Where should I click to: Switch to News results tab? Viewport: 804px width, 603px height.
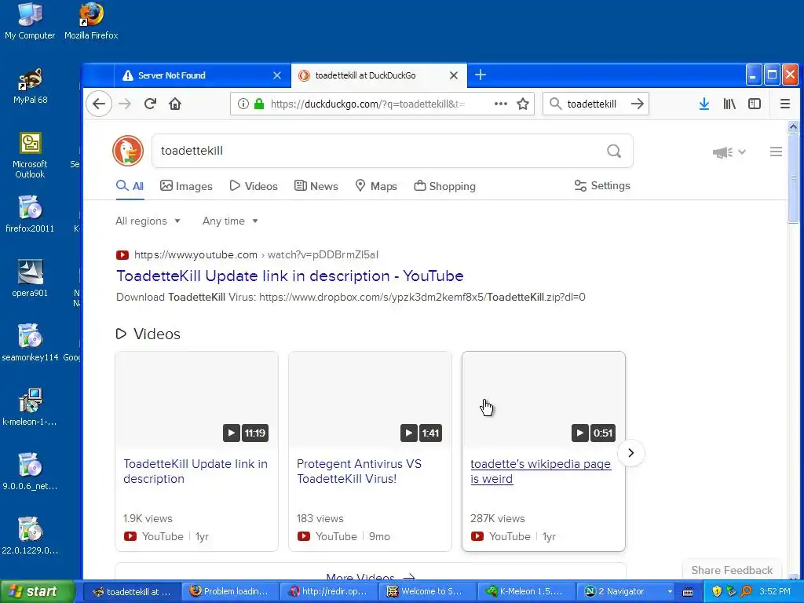click(x=316, y=186)
